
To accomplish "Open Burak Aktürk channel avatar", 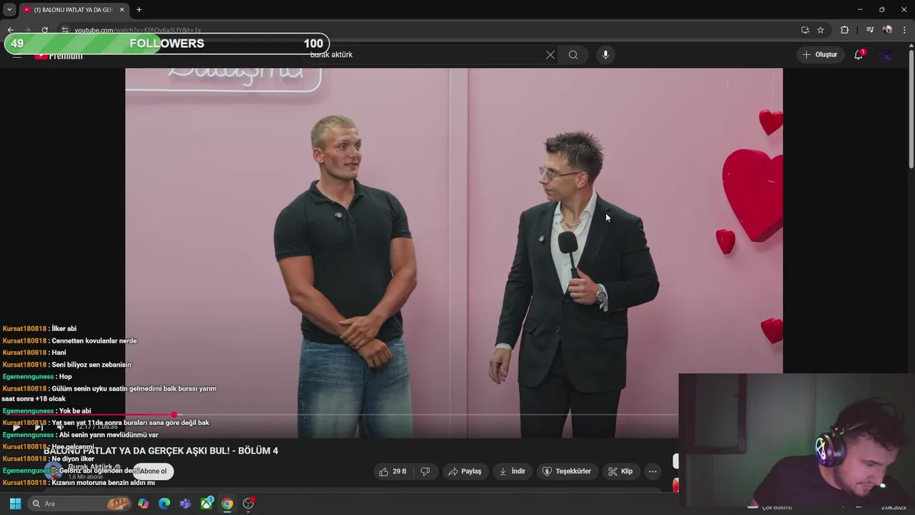I will [54, 470].
